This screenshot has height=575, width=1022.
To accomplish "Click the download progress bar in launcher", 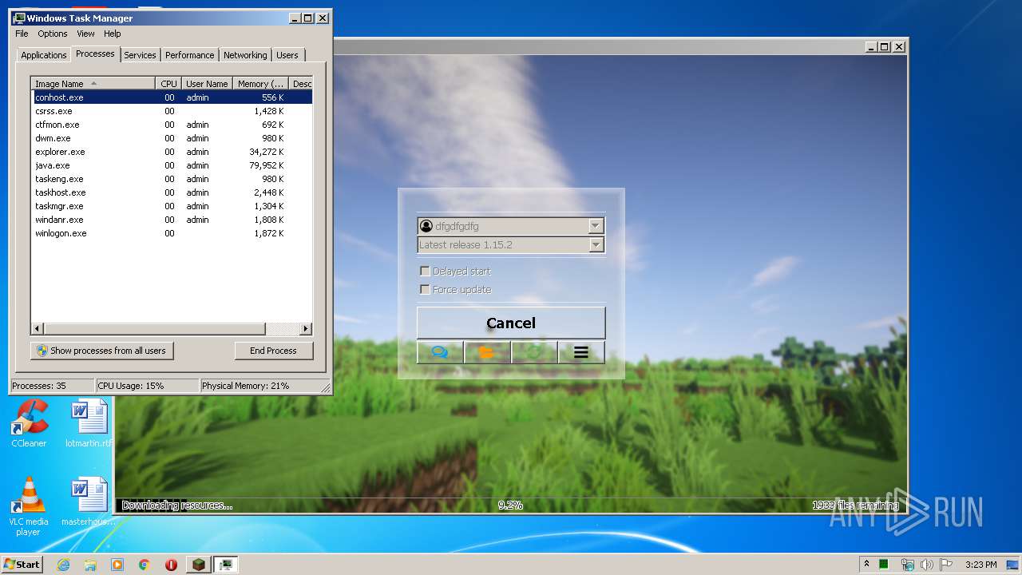I will [x=509, y=505].
